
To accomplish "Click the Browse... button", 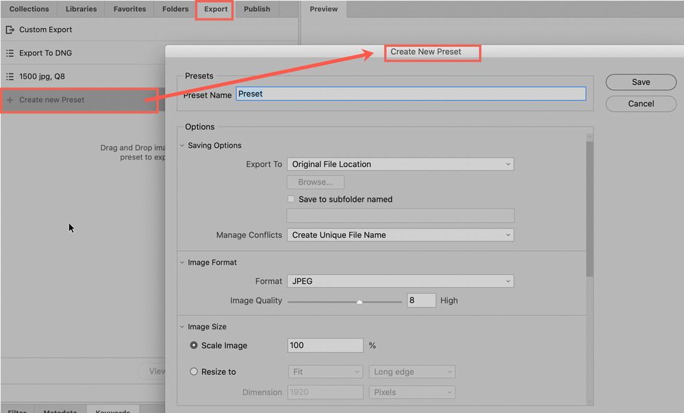I will (x=316, y=182).
